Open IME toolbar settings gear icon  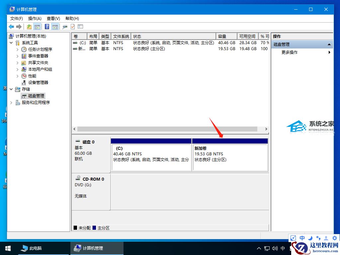tap(335, 238)
